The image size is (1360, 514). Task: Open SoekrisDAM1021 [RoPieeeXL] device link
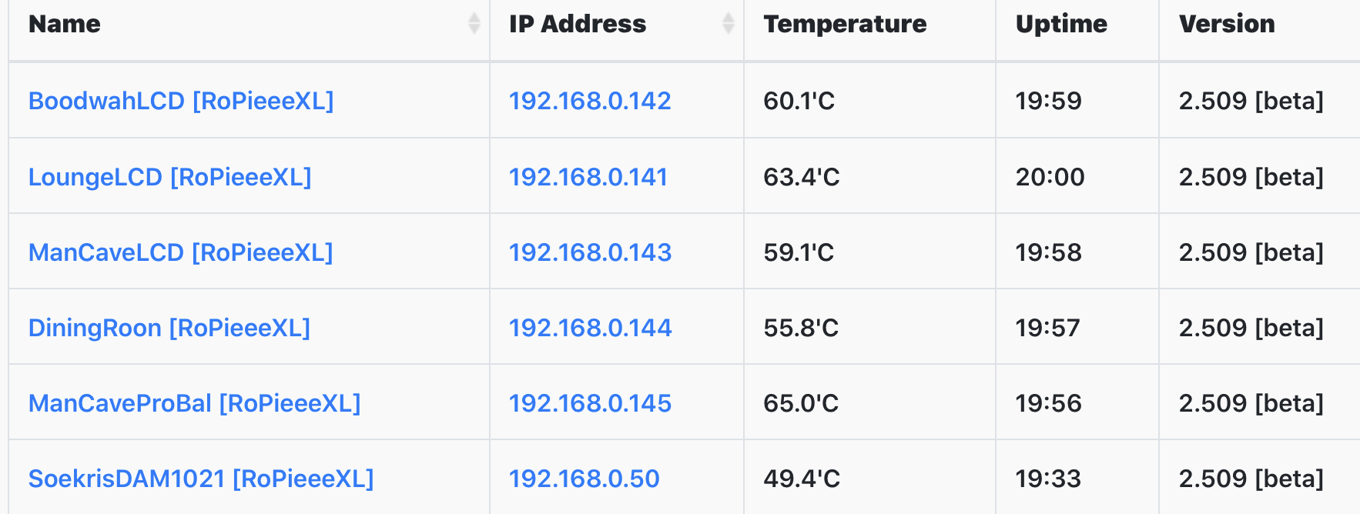(201, 479)
